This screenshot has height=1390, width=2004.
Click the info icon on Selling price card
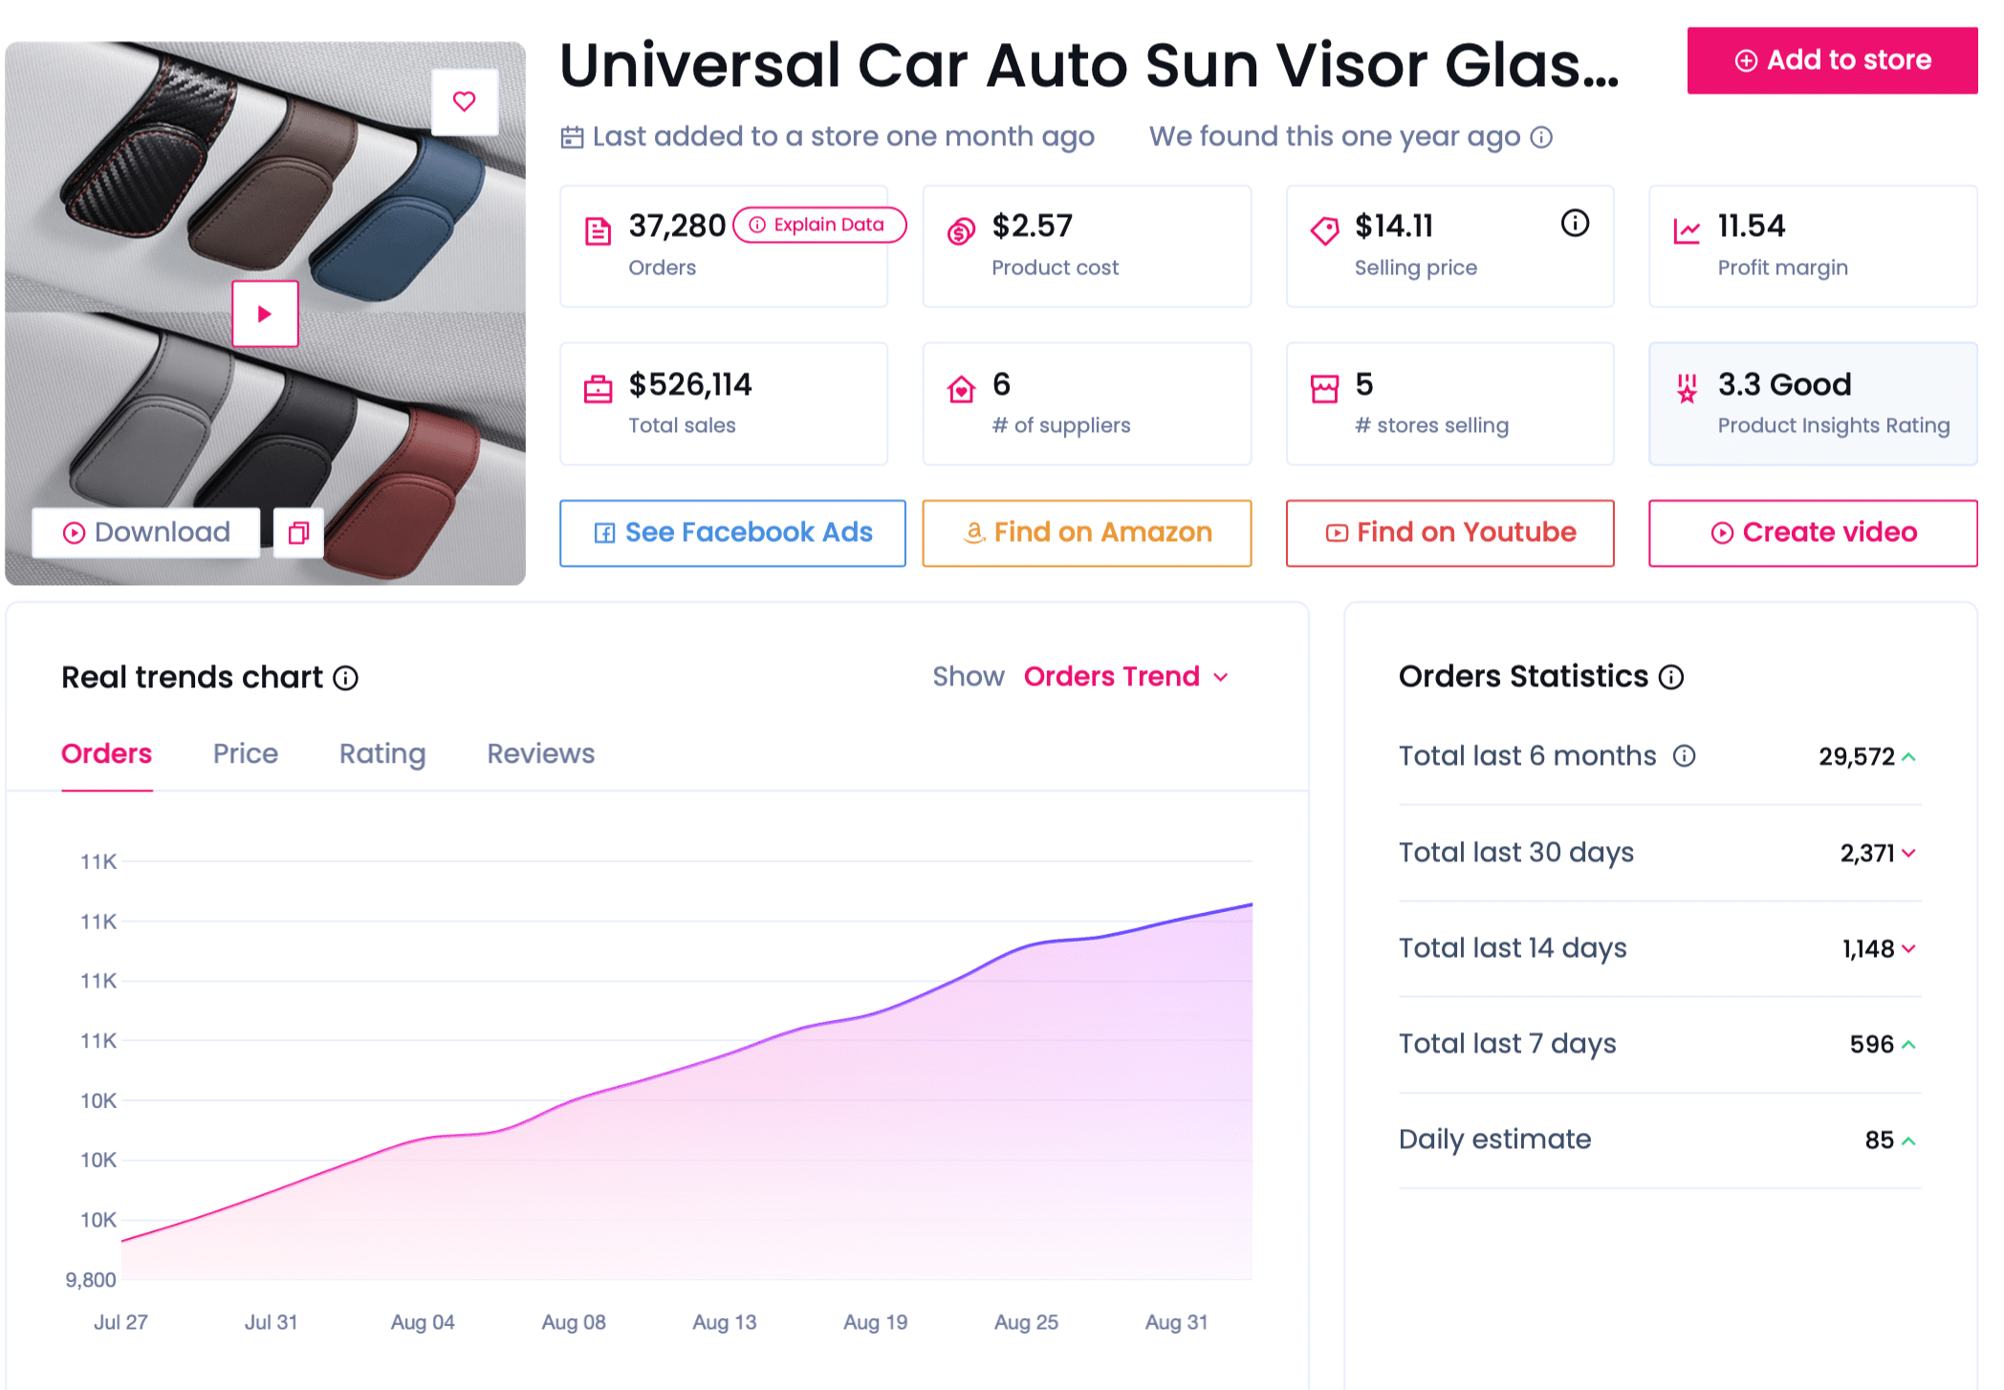coord(1575,224)
